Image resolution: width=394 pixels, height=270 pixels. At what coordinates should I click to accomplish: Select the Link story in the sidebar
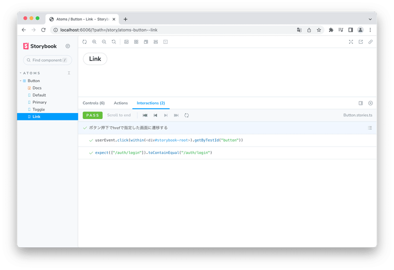(x=47, y=117)
